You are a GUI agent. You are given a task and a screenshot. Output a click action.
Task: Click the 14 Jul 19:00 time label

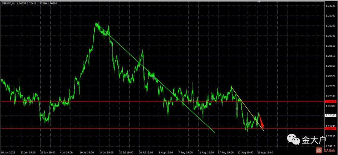[x=107, y=153]
